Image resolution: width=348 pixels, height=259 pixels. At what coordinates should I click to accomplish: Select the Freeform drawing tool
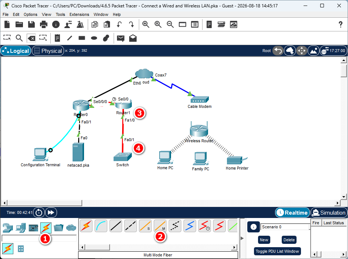106,38
